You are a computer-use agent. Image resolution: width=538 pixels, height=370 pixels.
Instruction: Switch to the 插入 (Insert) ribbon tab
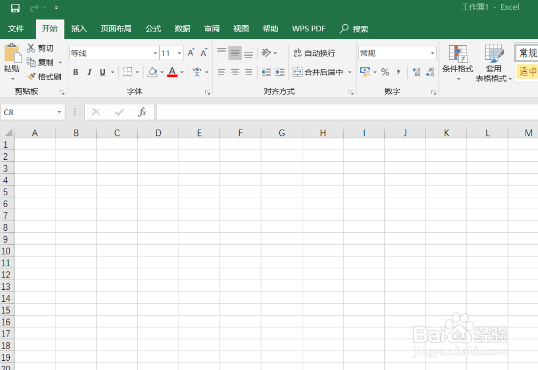point(79,29)
